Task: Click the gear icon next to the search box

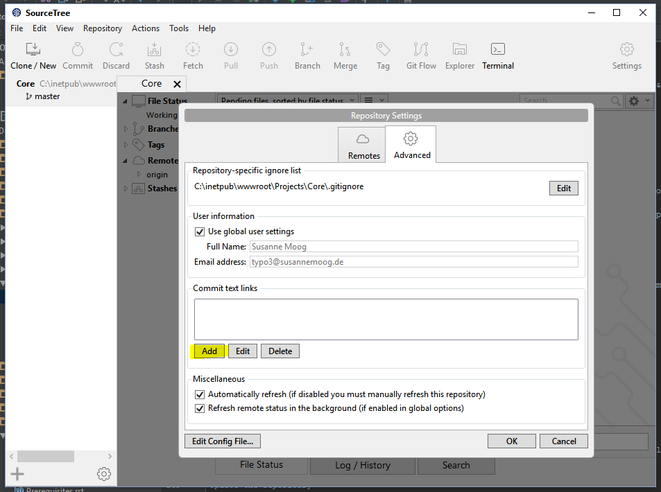Action: [634, 100]
